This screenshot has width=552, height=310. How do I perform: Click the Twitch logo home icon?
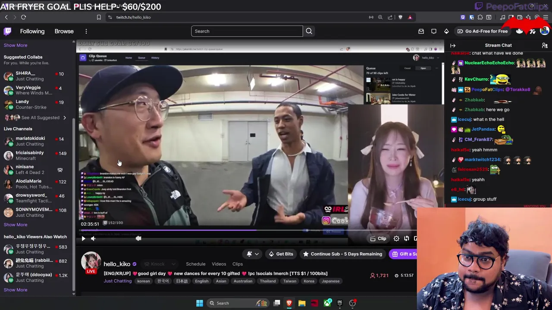tap(7, 31)
